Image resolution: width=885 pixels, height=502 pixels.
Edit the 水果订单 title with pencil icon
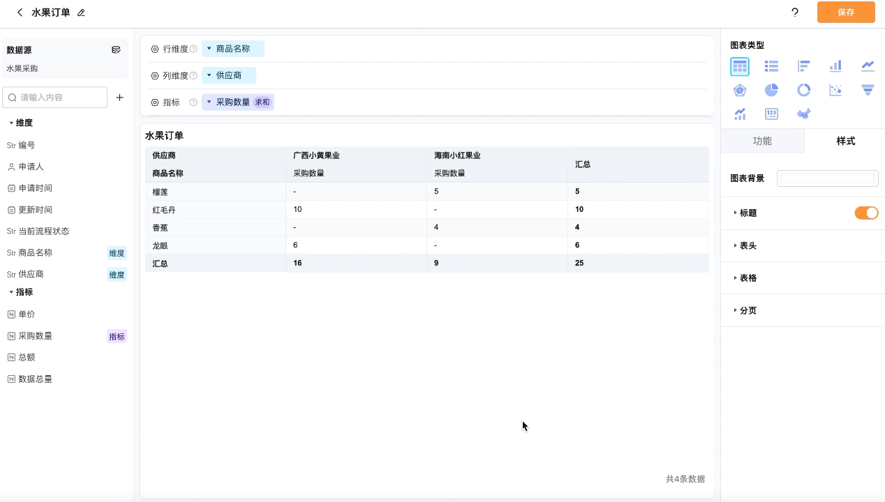point(81,13)
